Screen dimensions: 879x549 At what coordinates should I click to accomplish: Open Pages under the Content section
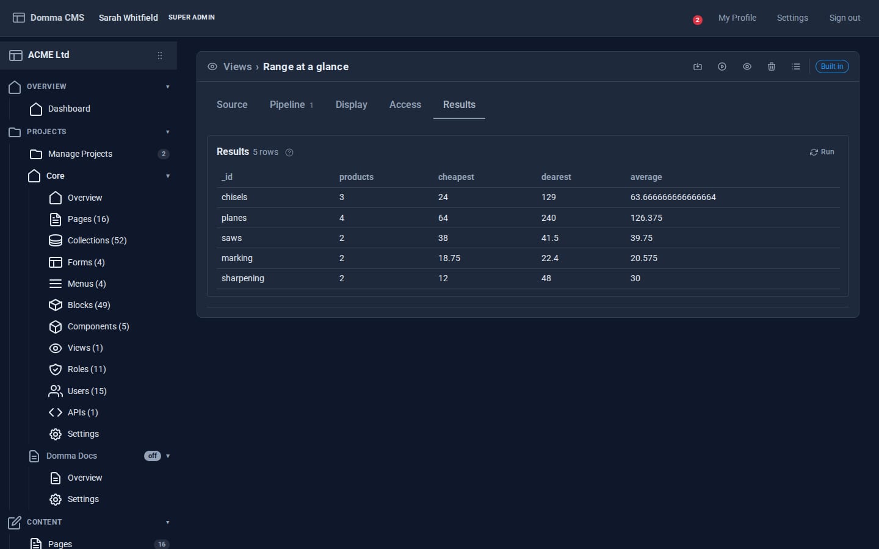[x=60, y=544]
